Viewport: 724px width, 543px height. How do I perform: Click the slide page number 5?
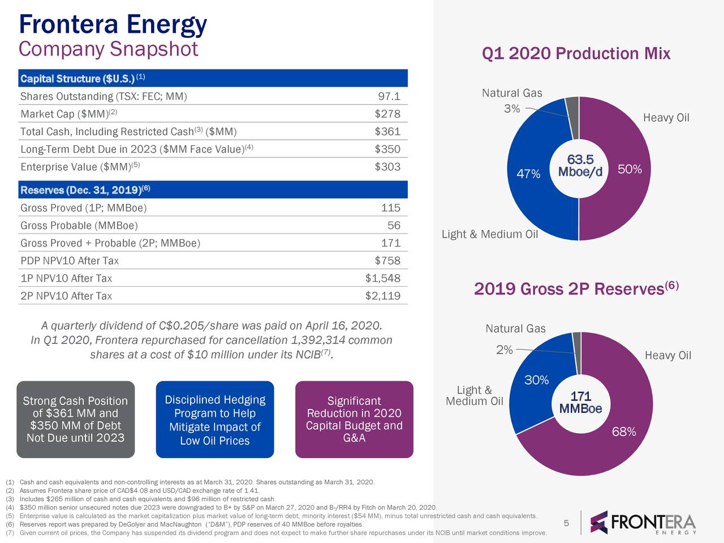click(x=566, y=523)
